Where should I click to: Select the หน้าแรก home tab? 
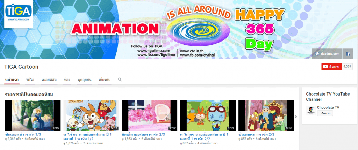[12, 80]
